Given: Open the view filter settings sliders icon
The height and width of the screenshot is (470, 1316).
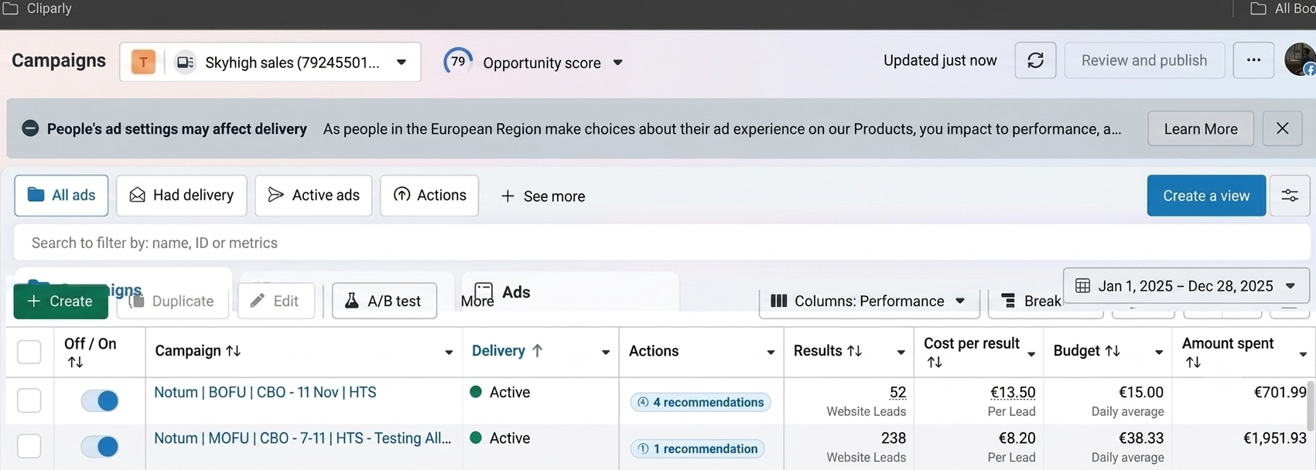Looking at the screenshot, I should 1290,196.
